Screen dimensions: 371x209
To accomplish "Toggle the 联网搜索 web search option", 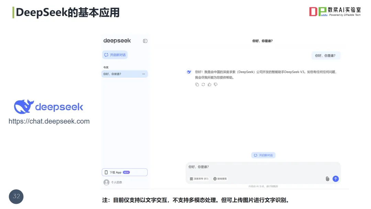I will [x=220, y=179].
